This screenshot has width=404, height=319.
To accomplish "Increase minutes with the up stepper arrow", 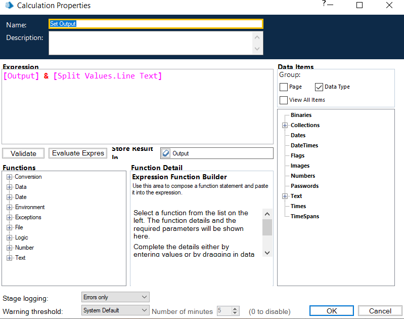I will click(235, 309).
